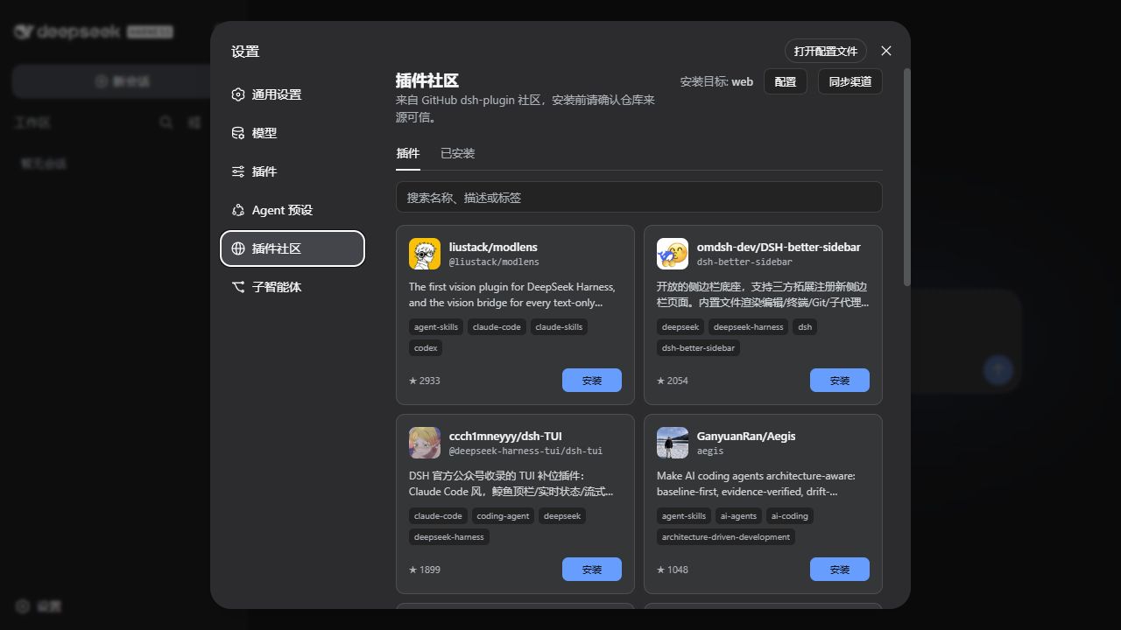Open the ccch1mneyyy/dsh-TUI title
Image resolution: width=1121 pixels, height=630 pixels.
tap(505, 436)
